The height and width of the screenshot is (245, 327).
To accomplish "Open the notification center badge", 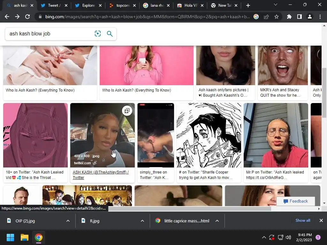I will (318, 237).
